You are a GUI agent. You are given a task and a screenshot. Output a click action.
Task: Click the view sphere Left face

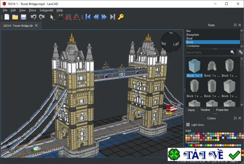click(176, 44)
